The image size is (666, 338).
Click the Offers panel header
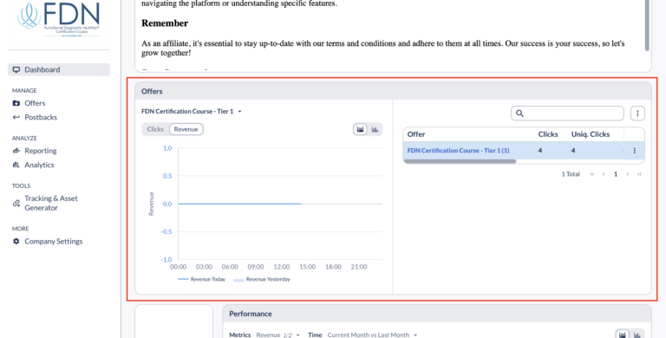[x=393, y=91]
